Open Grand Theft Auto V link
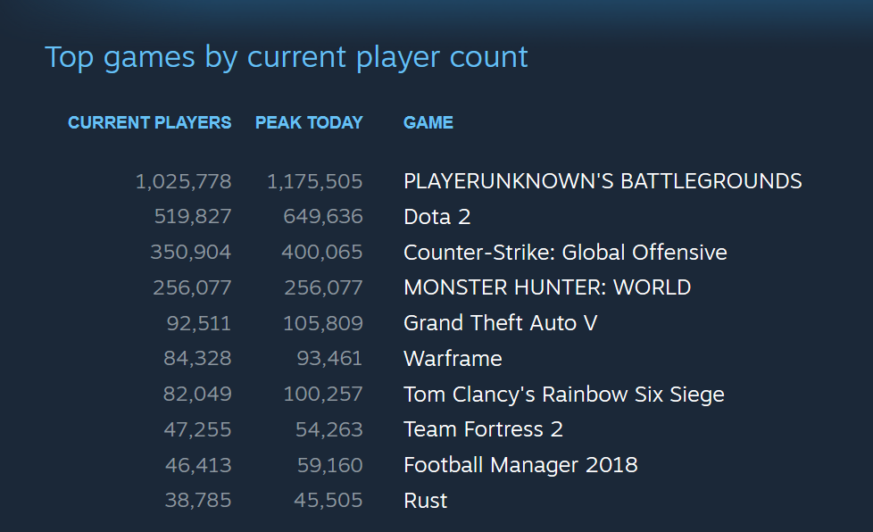Image resolution: width=873 pixels, height=532 pixels. 500,323
